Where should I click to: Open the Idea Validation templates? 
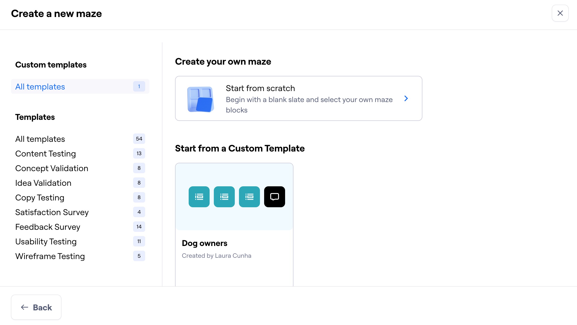tap(43, 183)
